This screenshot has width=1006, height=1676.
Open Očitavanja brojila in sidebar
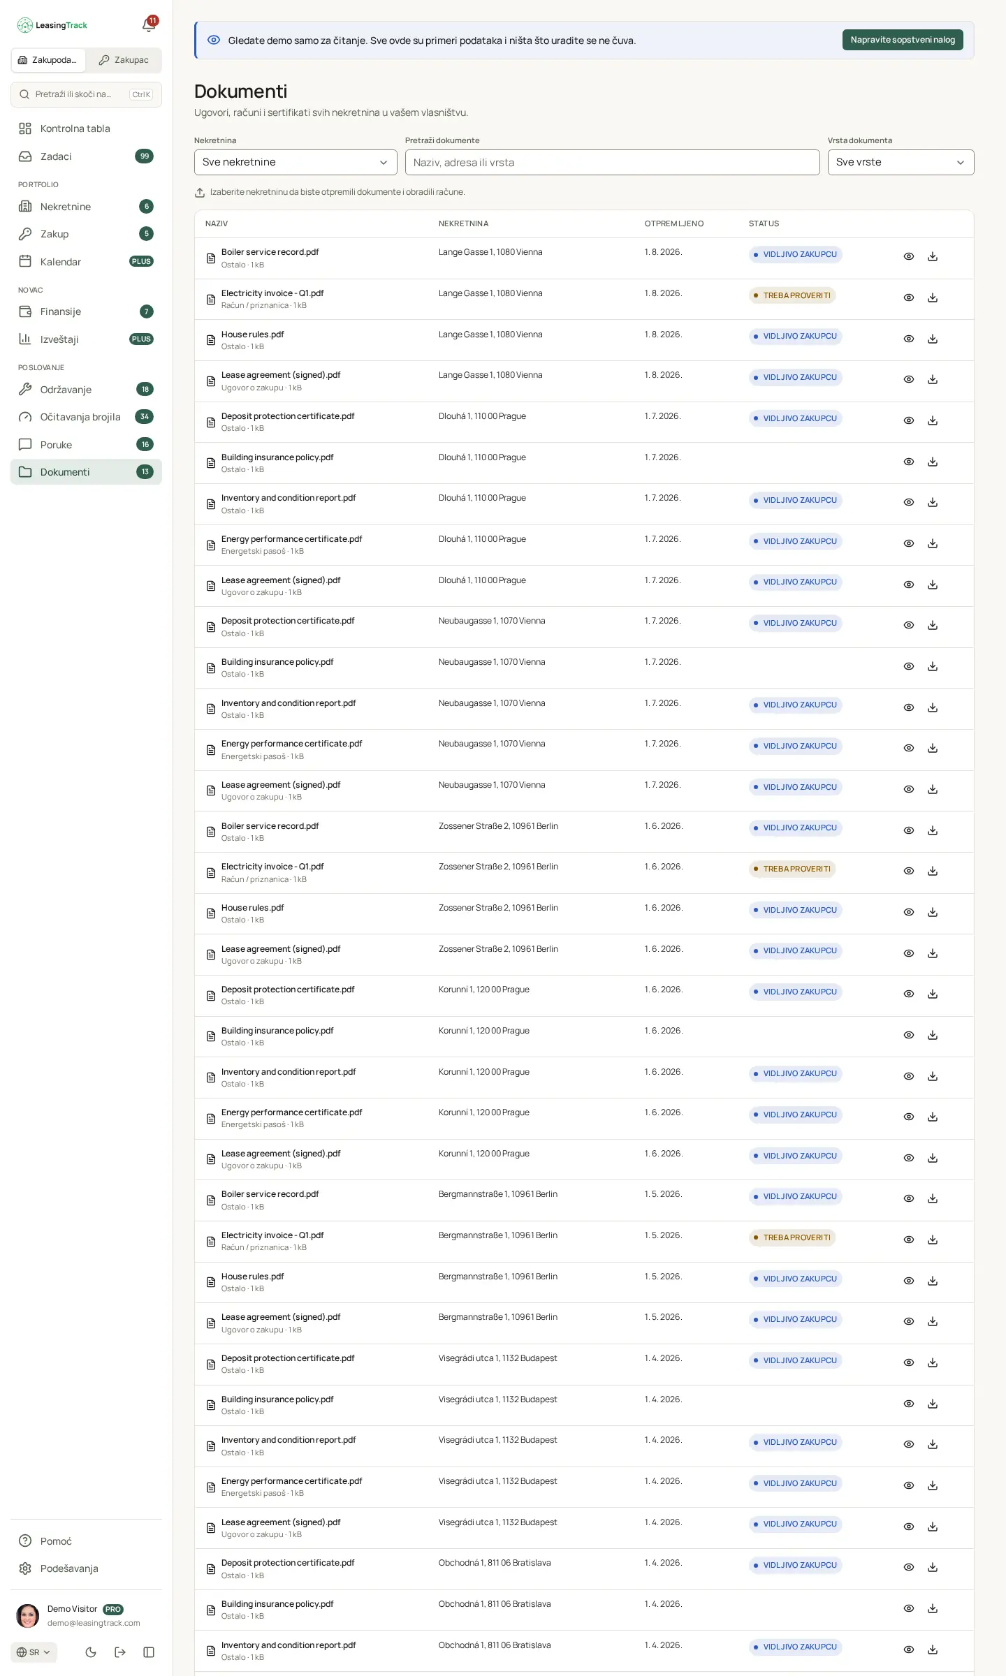[86, 417]
